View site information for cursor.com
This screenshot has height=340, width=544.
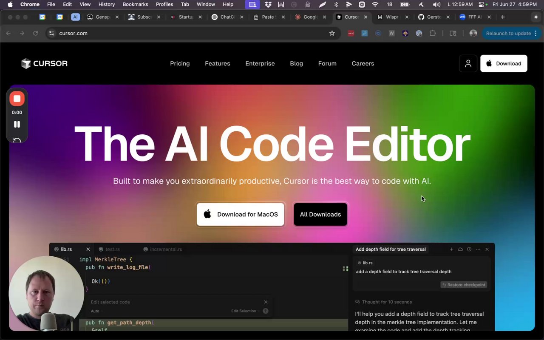pyautogui.click(x=51, y=33)
